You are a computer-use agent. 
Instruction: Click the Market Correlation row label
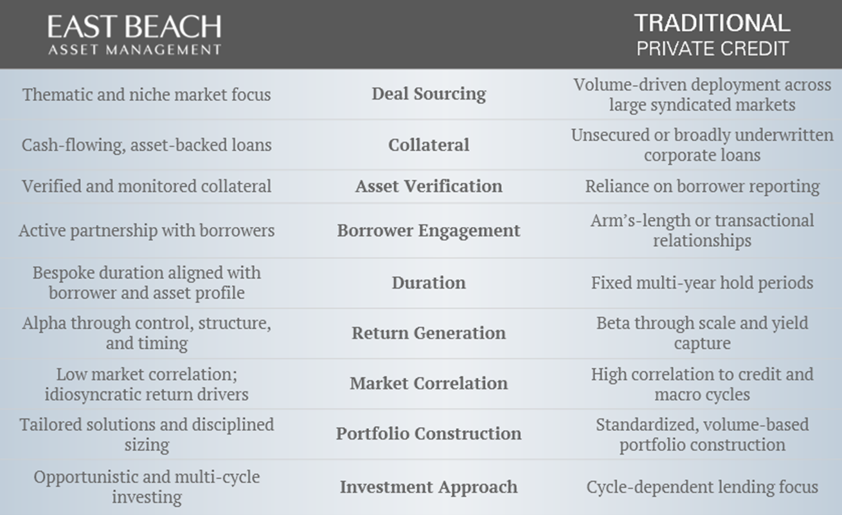tap(429, 383)
